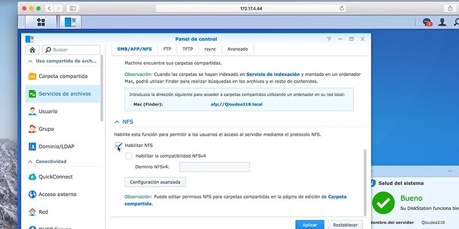Open the user account options icon
This screenshot has height=229, width=459.
coord(442,22)
